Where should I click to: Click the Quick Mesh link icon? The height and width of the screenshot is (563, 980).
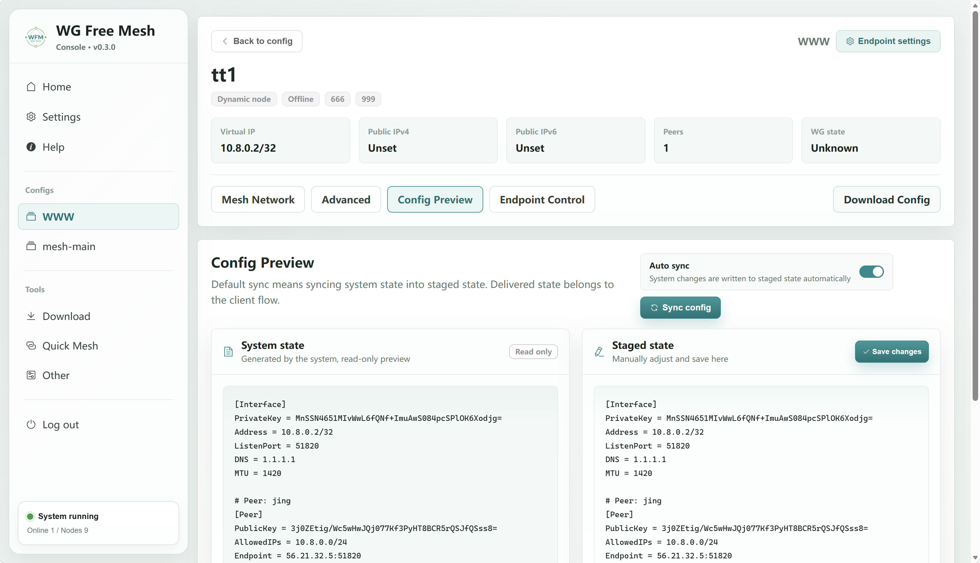point(31,345)
